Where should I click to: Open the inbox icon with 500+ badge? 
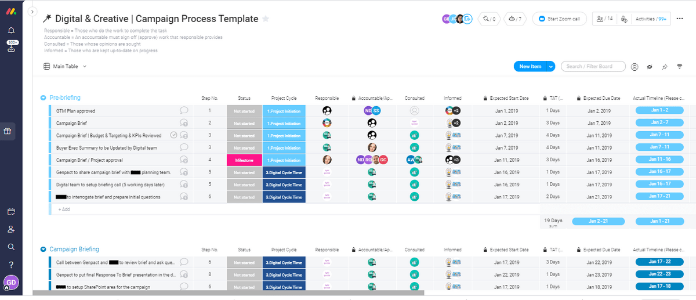click(11, 48)
